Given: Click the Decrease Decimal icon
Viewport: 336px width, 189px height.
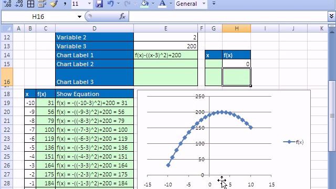Looking at the screenshot, I should pyautogui.click(x=19, y=4).
